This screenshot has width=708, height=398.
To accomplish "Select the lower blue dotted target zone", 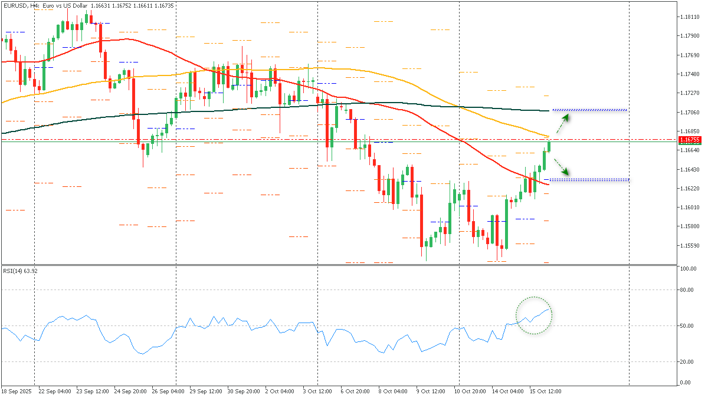I will tap(589, 180).
